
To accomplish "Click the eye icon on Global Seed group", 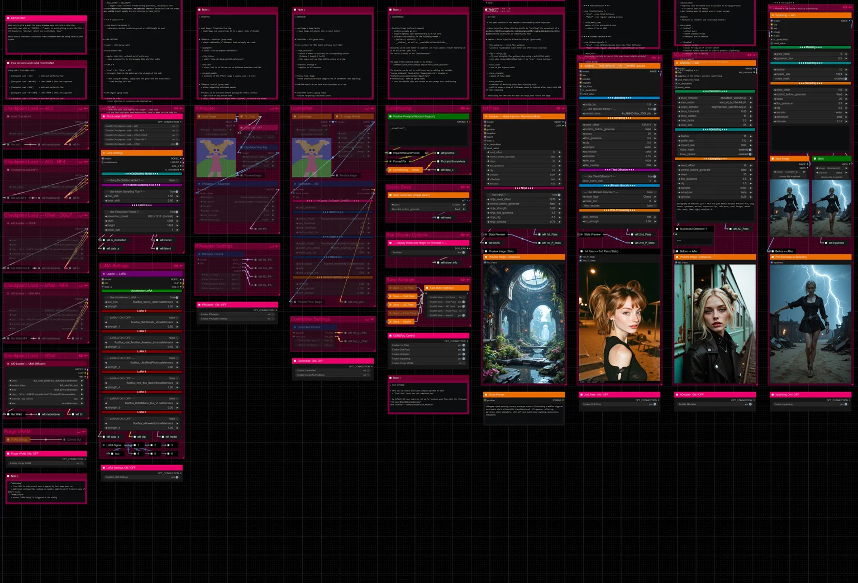I will (x=463, y=187).
